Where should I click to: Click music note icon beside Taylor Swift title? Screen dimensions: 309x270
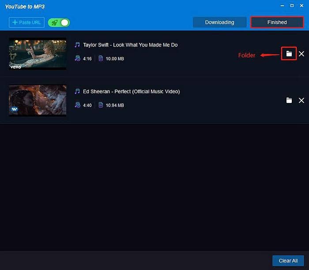[x=77, y=45]
